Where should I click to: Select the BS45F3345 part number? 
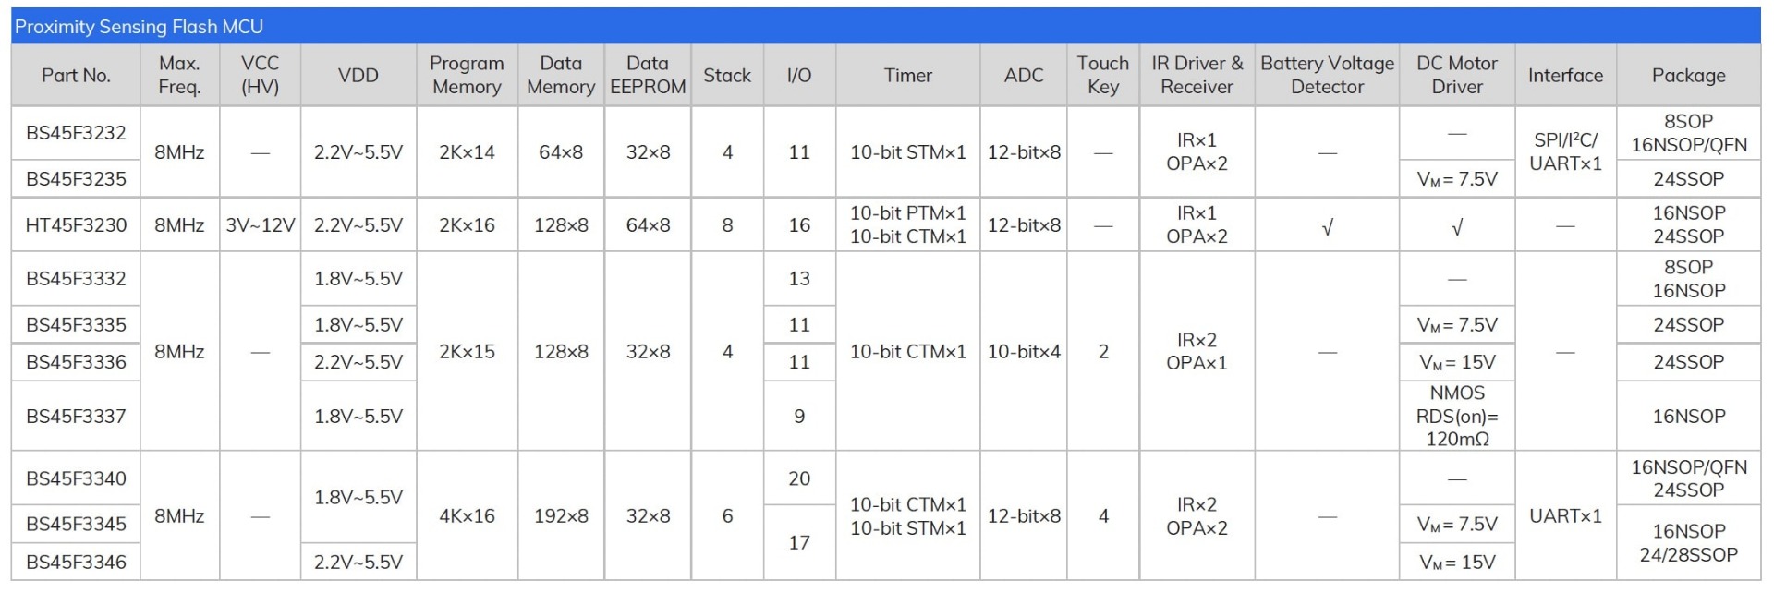click(x=76, y=524)
